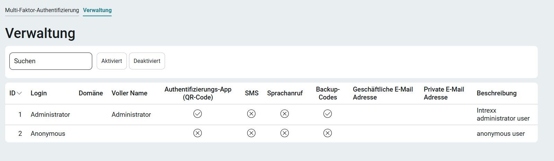Screen dimensions: 554x161
Task: Click Anonymous's Sprachanruf cross icon
Action: (x=285, y=133)
